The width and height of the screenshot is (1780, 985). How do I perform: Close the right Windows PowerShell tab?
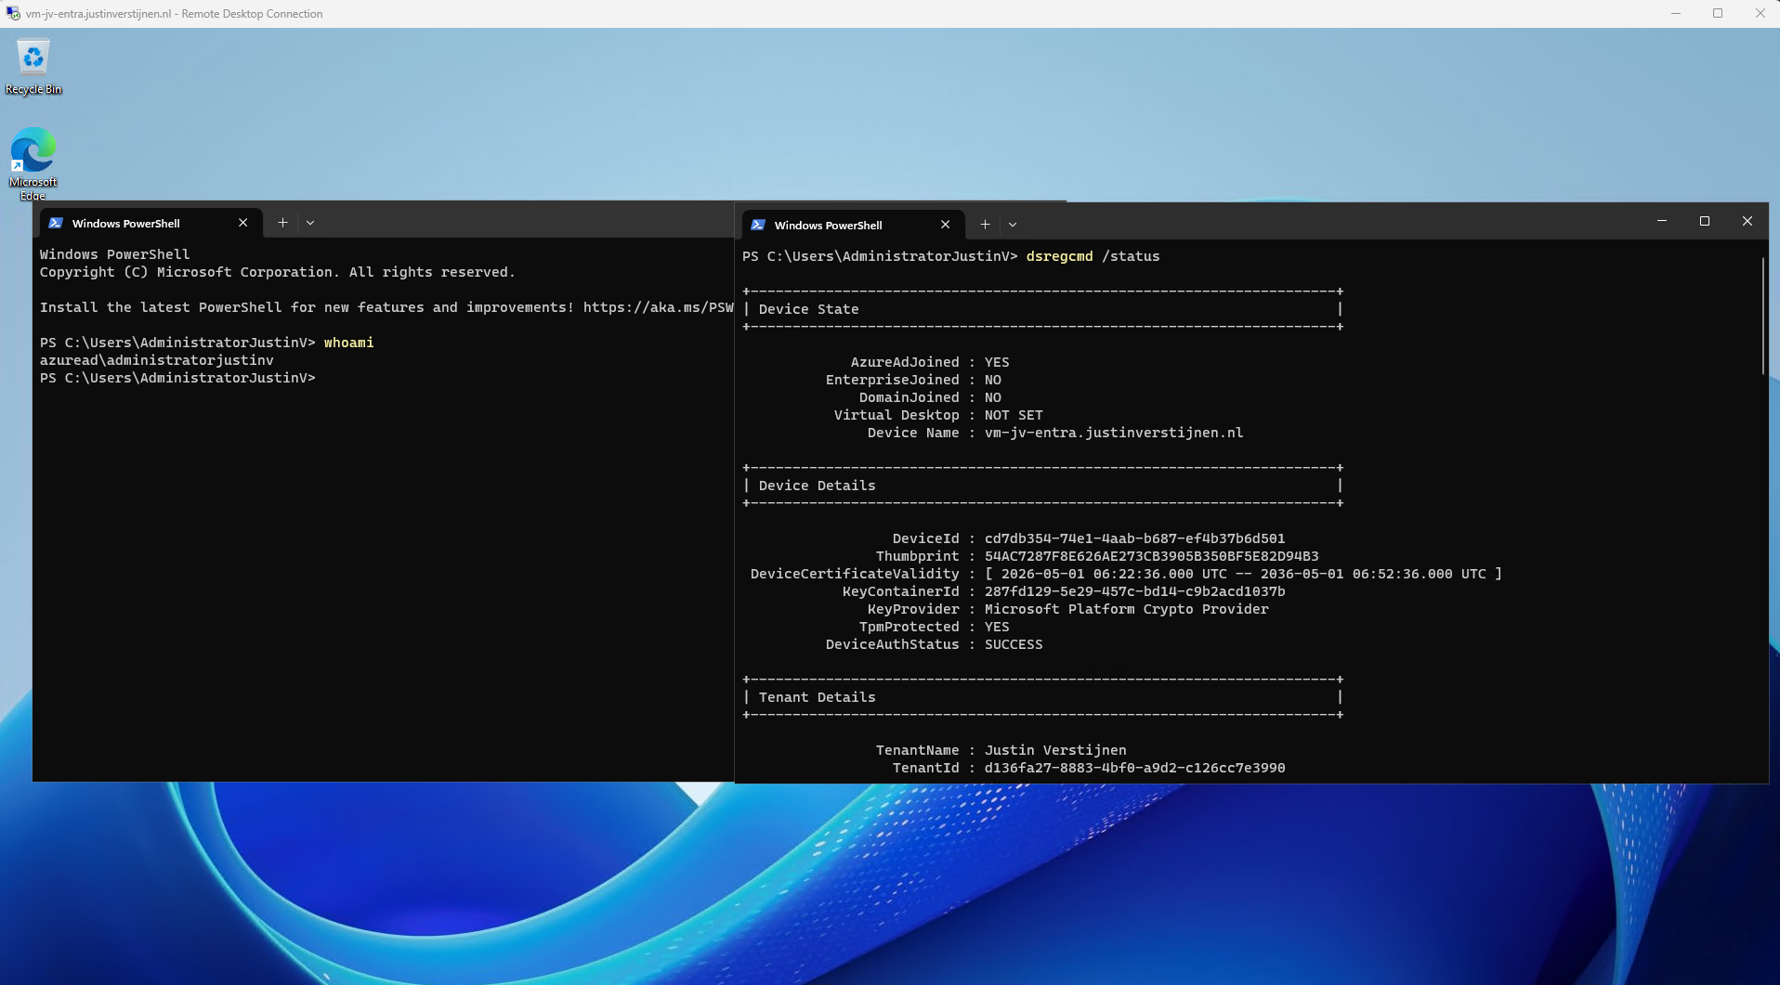[x=946, y=225]
